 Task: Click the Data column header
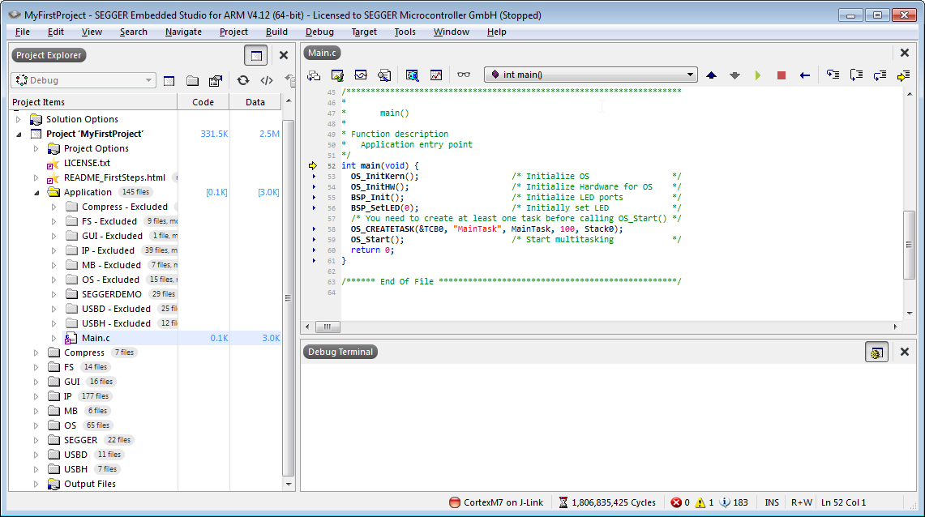coord(255,102)
